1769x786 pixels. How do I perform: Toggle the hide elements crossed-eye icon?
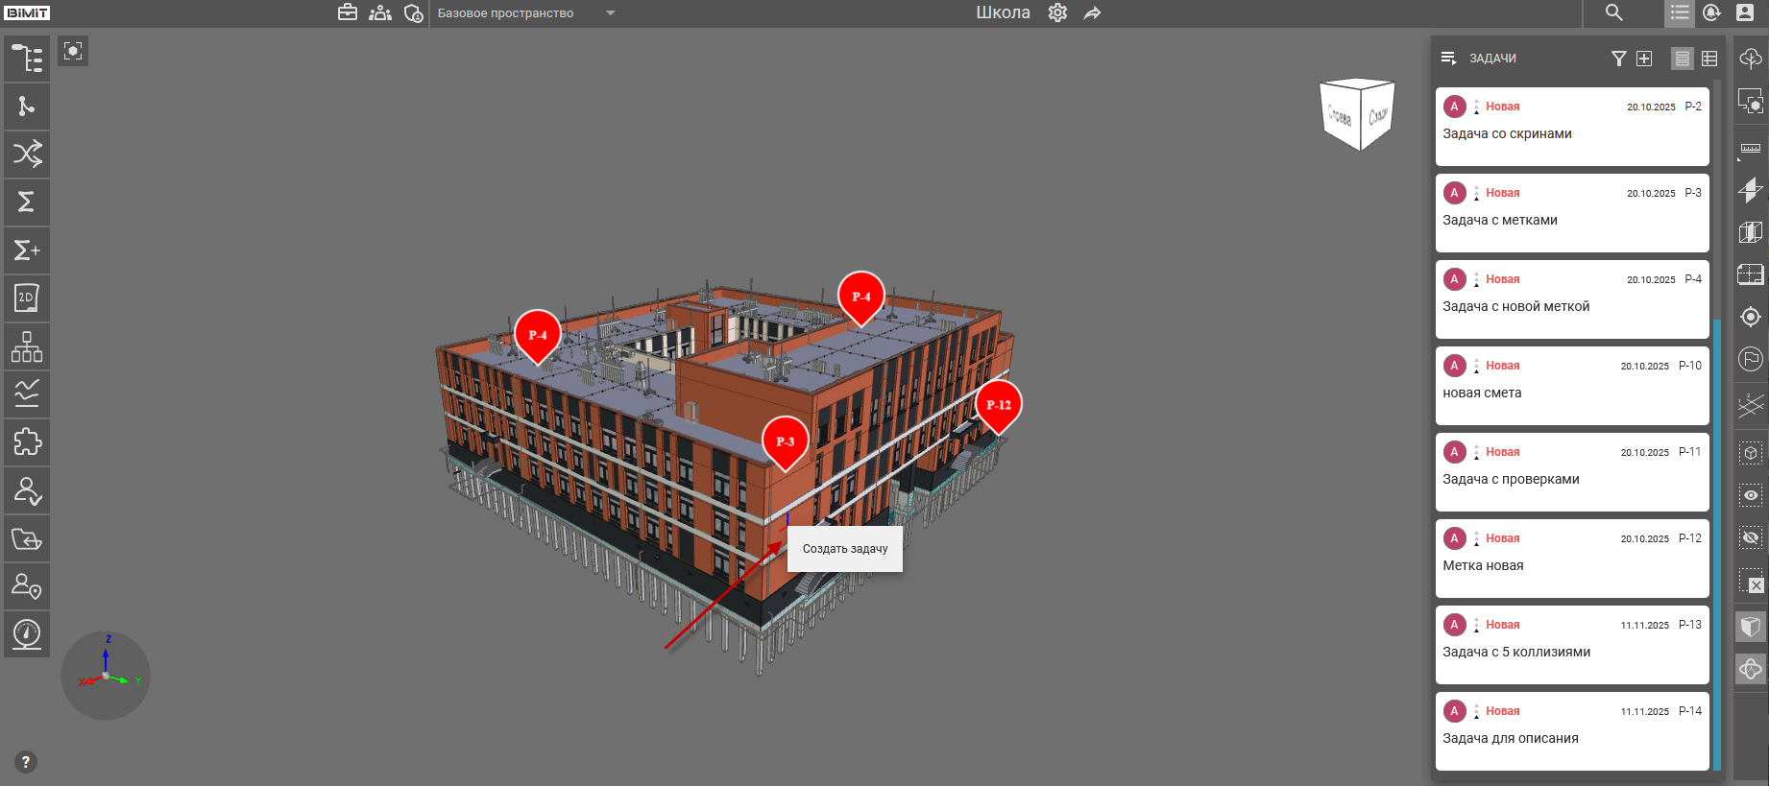1751,538
